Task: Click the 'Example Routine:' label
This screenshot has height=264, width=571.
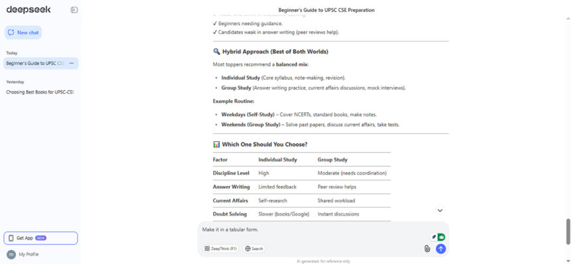Action: click(x=234, y=101)
